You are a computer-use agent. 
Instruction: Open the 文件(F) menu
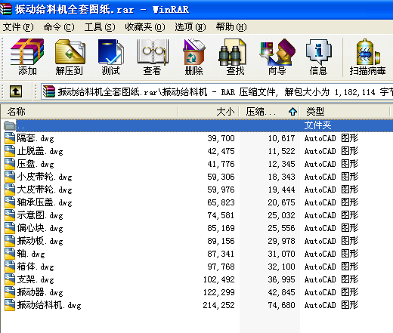coord(18,27)
